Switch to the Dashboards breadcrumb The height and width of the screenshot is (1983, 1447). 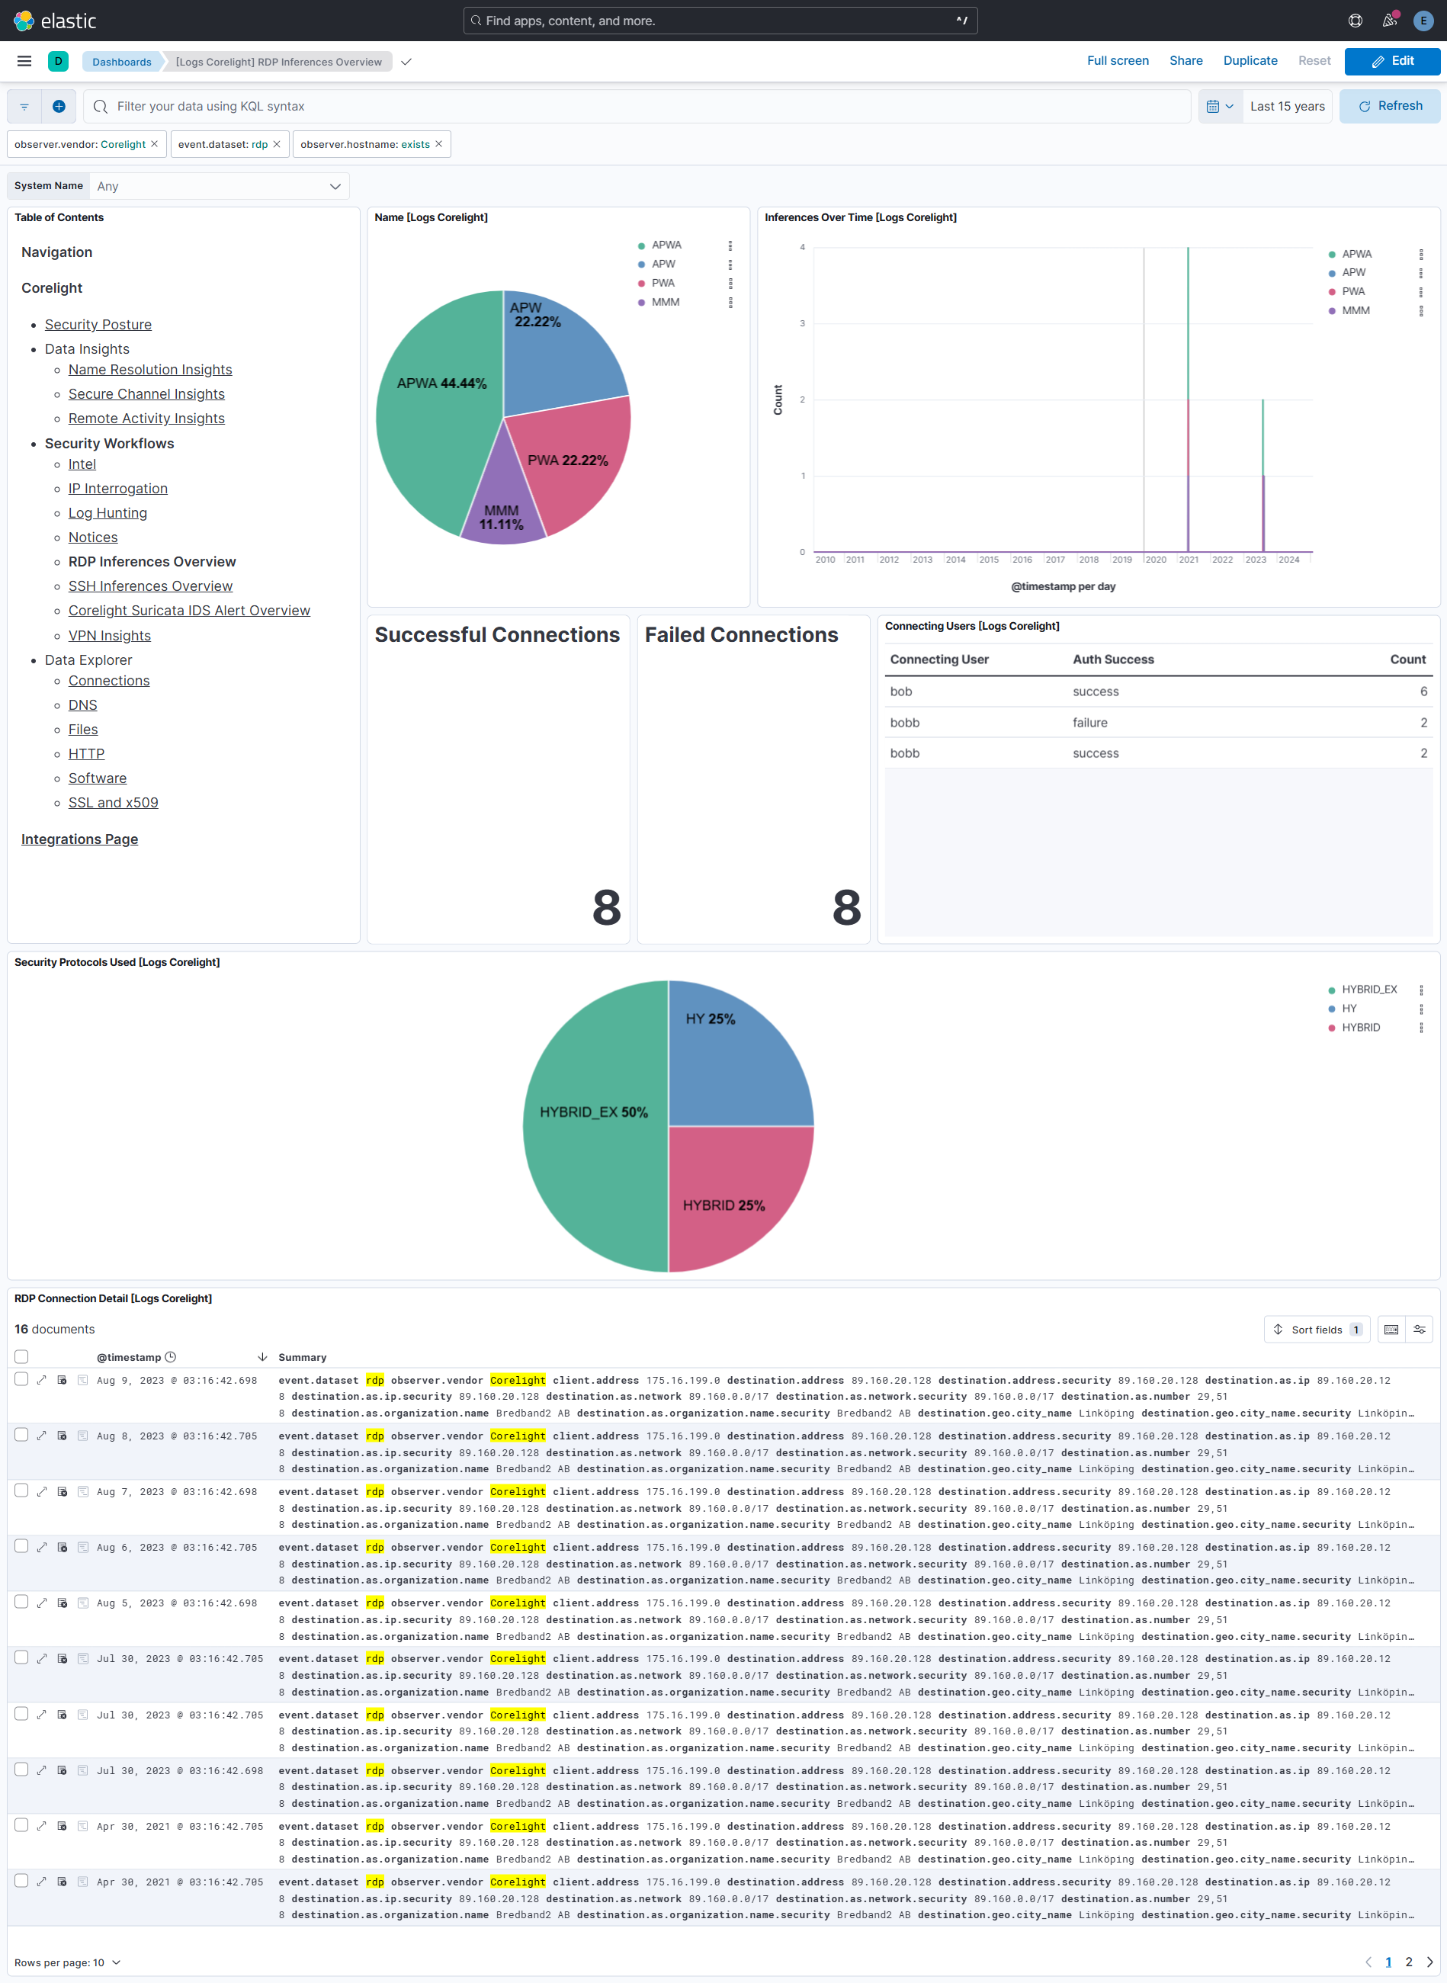click(x=122, y=61)
